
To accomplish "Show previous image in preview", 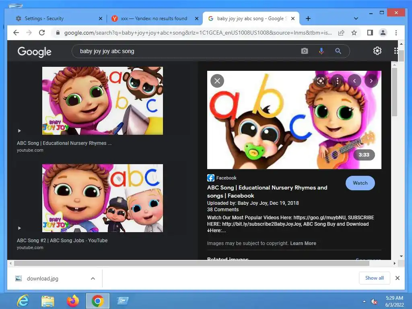I will point(354,81).
